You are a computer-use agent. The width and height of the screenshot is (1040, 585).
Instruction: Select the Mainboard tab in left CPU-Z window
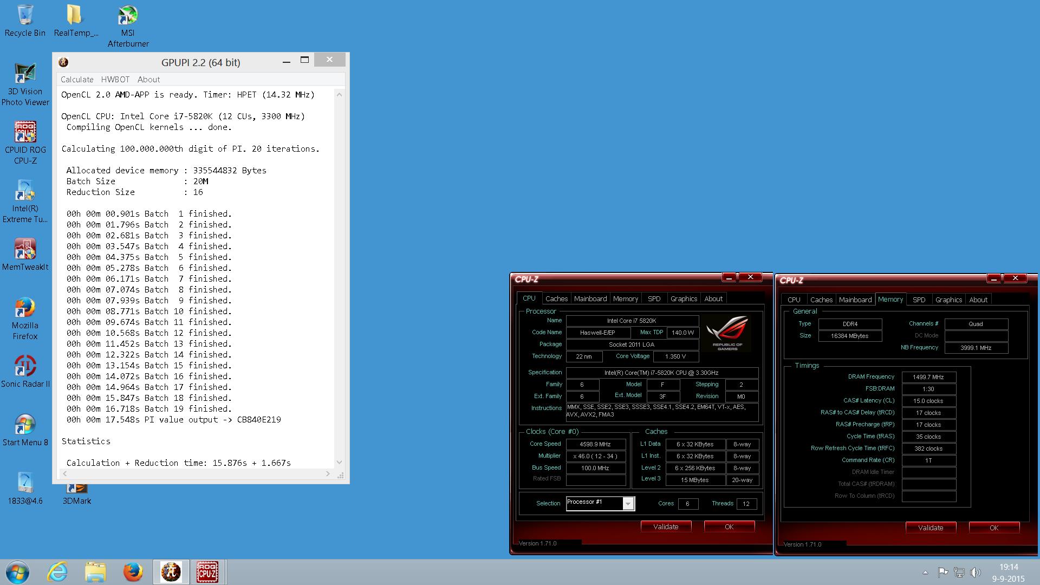590,298
